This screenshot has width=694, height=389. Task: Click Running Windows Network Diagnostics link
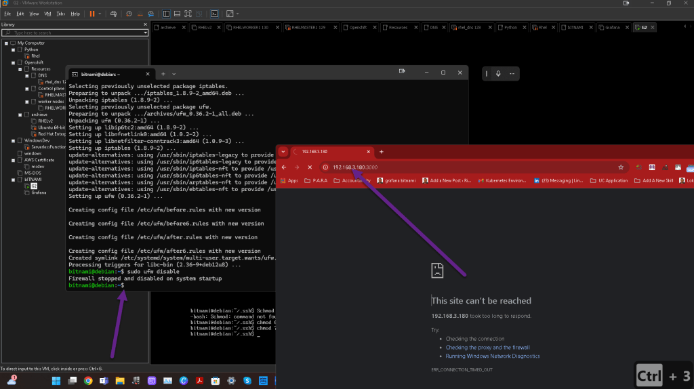coord(493,356)
